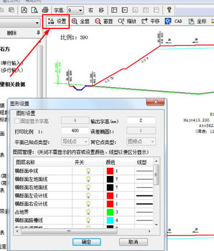Viewport: 214px width, 251px height.
Task: Toggle 横断面左地面线 layer bulb switch
Action: click(88, 179)
